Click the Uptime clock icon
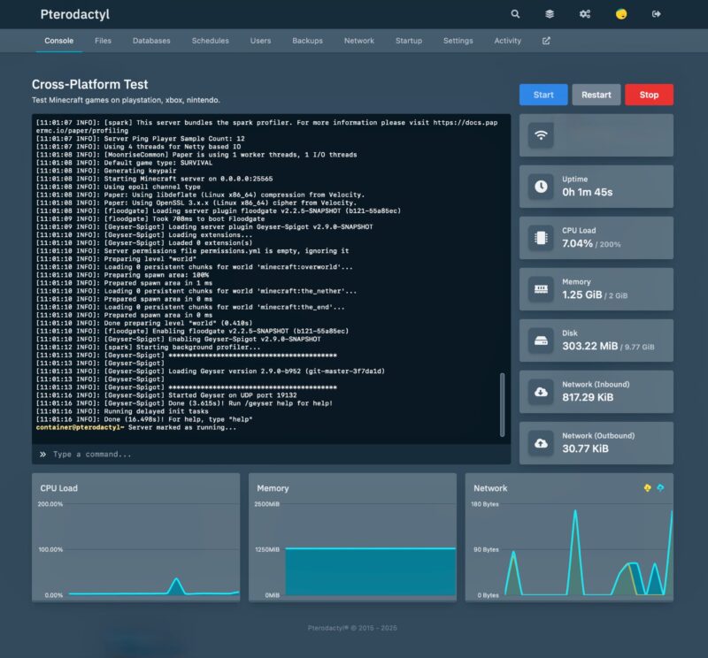The image size is (708, 658). pos(541,187)
